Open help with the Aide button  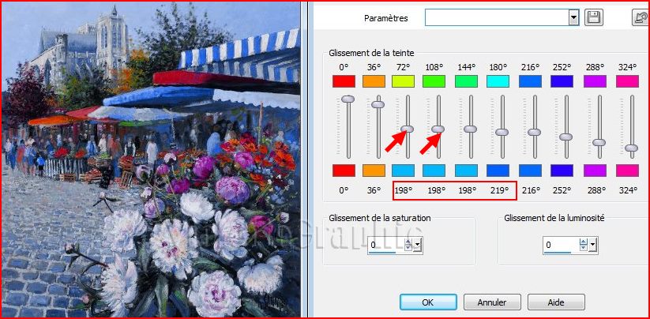coord(555,302)
